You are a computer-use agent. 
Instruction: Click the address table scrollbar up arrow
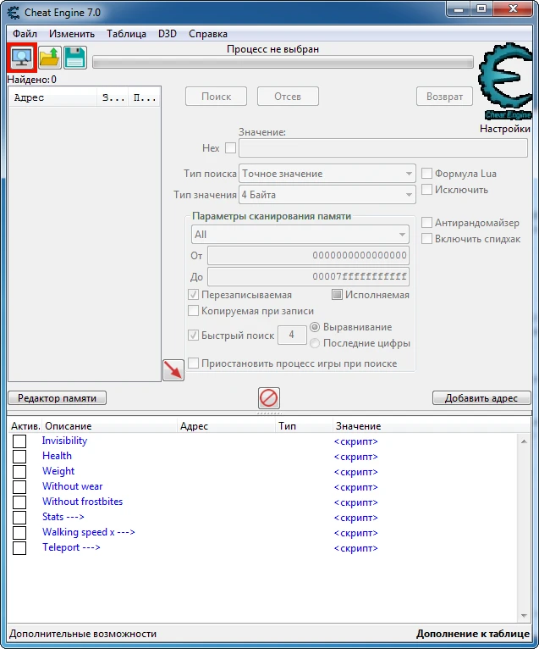click(x=524, y=441)
